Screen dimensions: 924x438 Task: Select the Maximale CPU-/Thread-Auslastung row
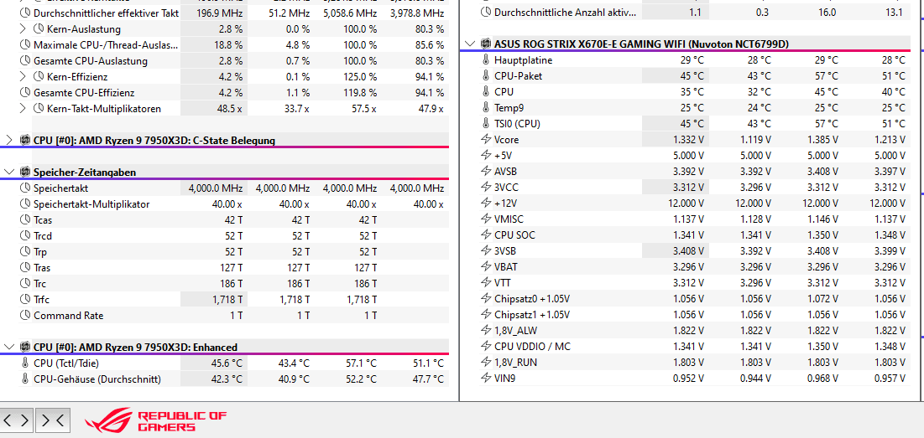click(225, 44)
